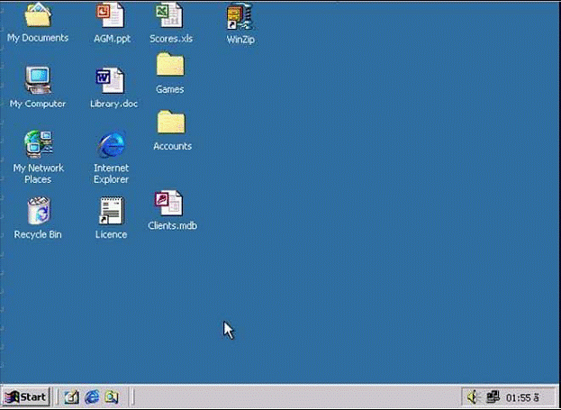Select the Accounts folder
The height and width of the screenshot is (410, 561).
pos(171,123)
